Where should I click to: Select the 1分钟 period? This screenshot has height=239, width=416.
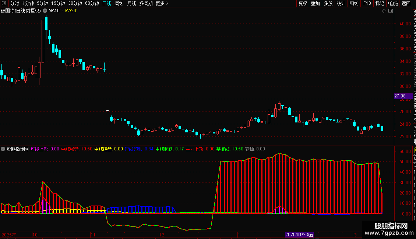click(x=28, y=3)
